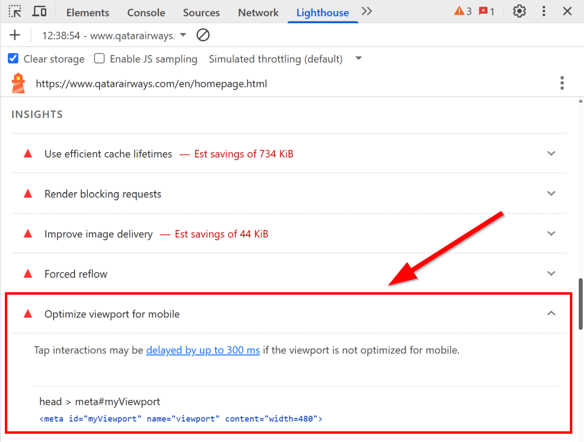
Task: Expand the Render blocking requests insight
Action: pyautogui.click(x=551, y=193)
